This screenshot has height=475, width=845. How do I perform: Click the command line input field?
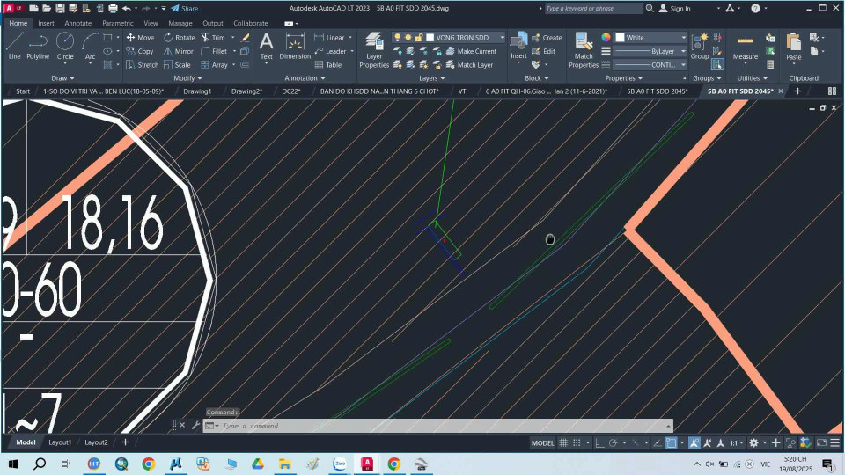click(x=352, y=426)
